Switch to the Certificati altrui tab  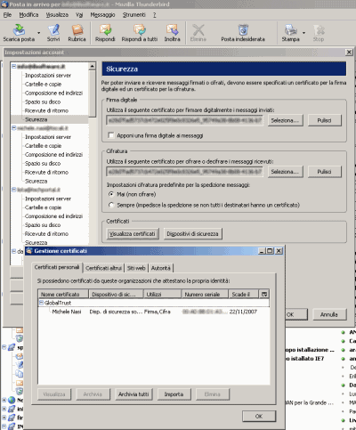pyautogui.click(x=103, y=268)
